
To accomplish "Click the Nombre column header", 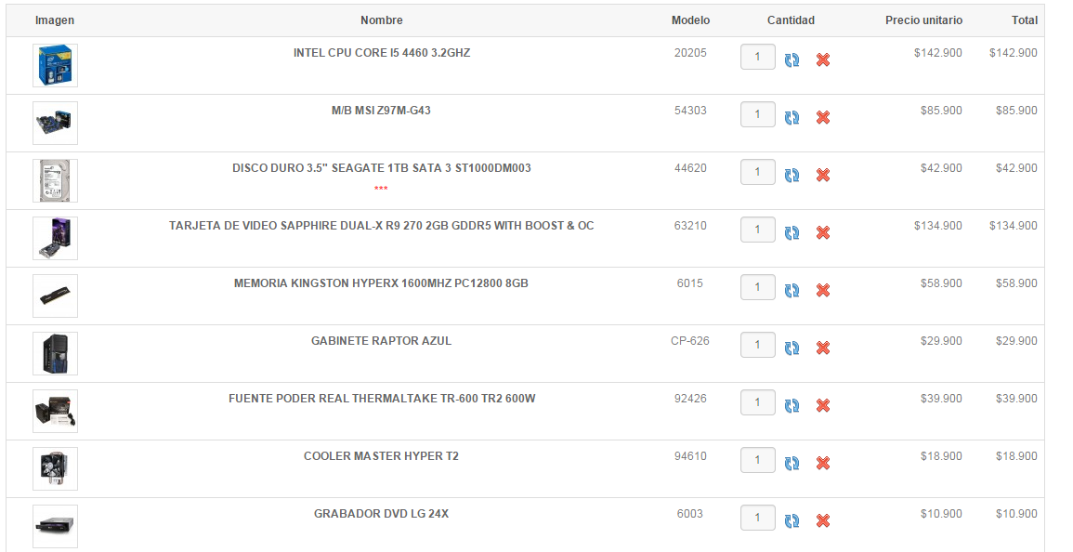I will tap(382, 20).
